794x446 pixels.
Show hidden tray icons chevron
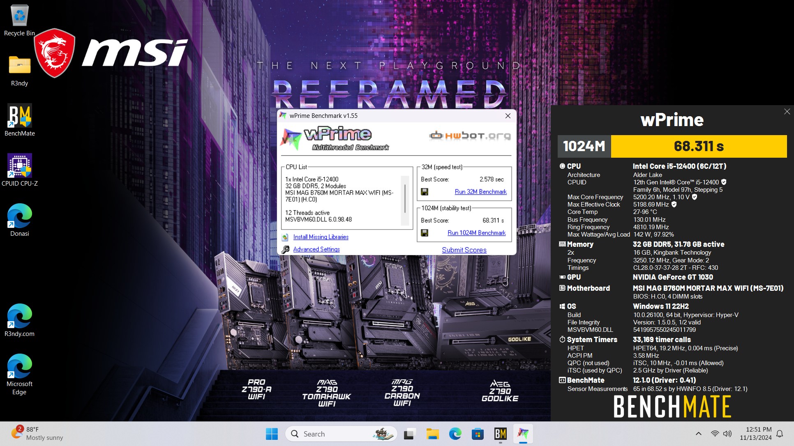point(698,434)
